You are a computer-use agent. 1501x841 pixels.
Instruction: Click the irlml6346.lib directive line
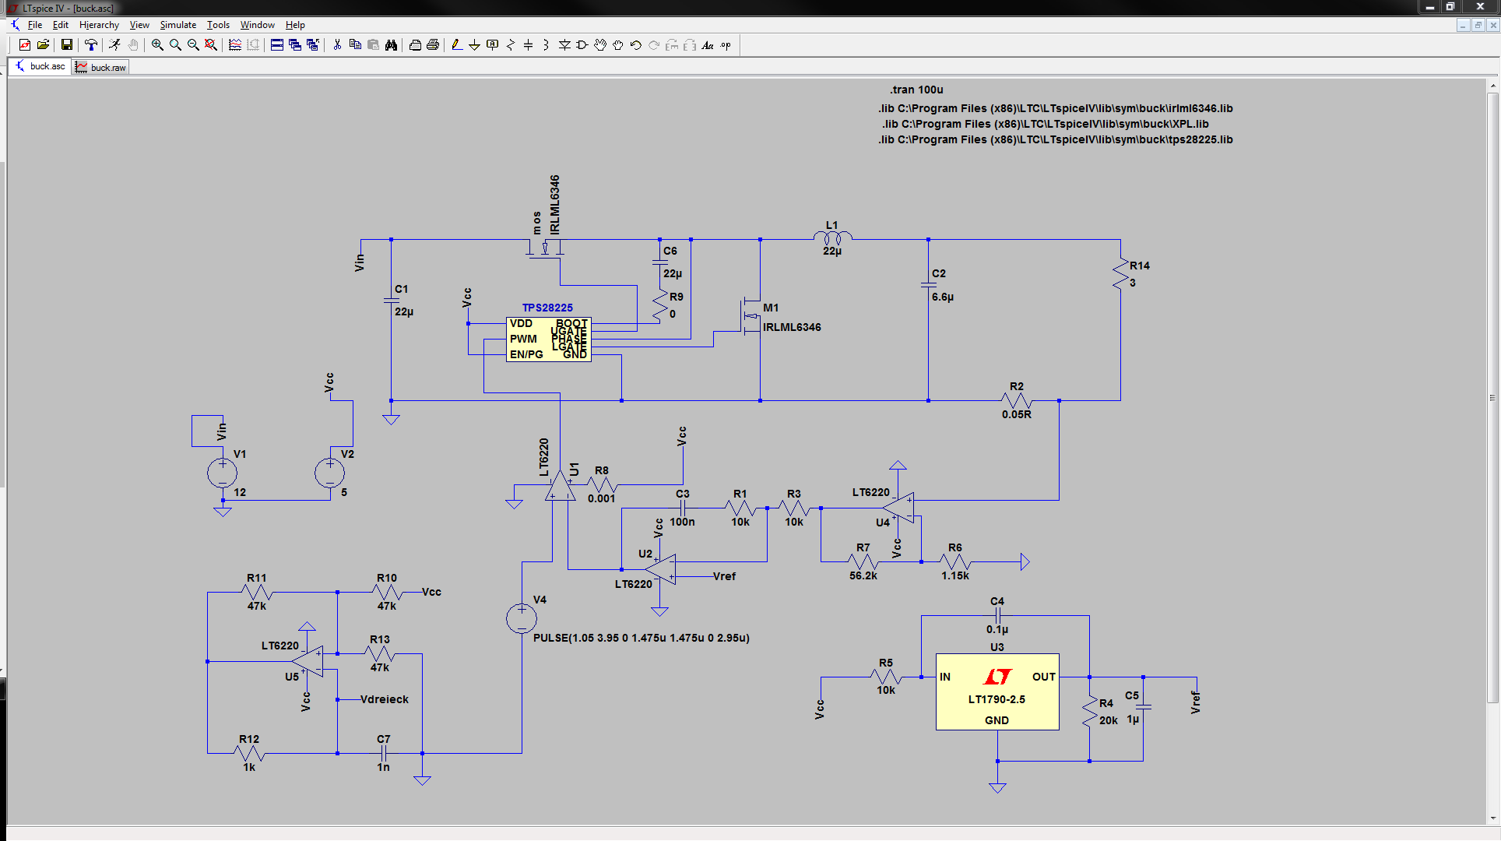(1056, 108)
